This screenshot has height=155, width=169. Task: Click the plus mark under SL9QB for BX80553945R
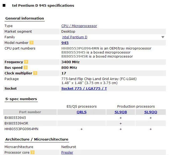(x=121, y=123)
